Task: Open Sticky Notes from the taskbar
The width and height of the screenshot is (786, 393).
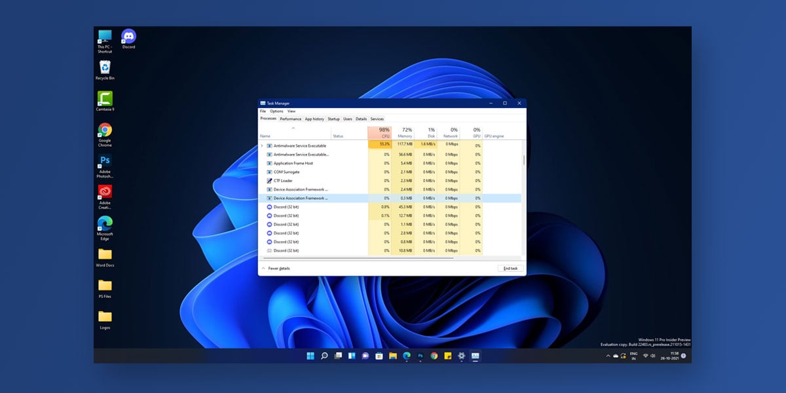Action: 448,356
